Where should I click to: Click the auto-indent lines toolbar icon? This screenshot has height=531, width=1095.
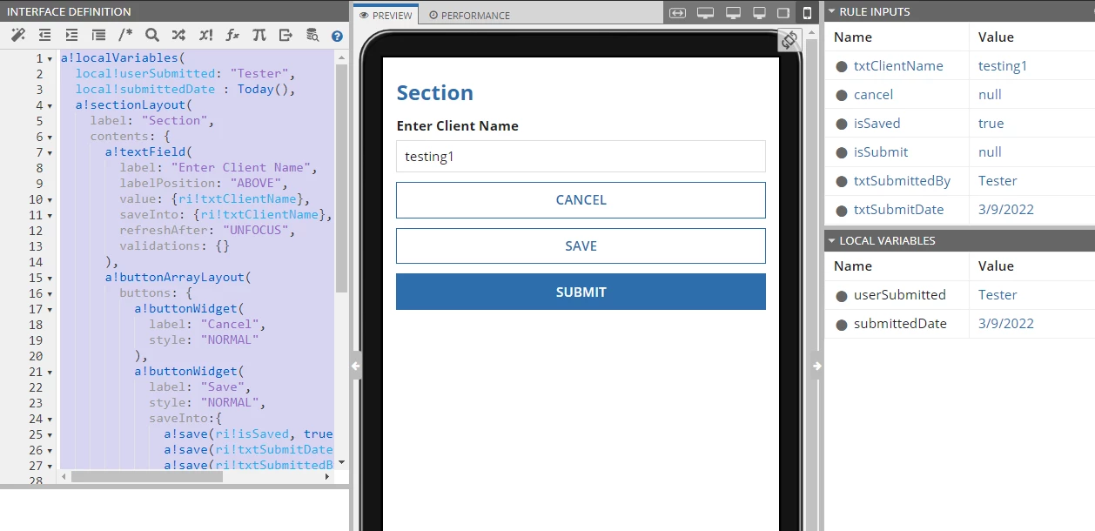(98, 35)
